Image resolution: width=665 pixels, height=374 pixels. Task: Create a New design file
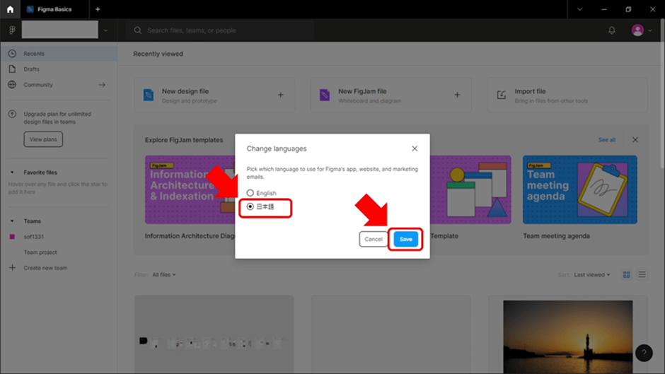(214, 95)
